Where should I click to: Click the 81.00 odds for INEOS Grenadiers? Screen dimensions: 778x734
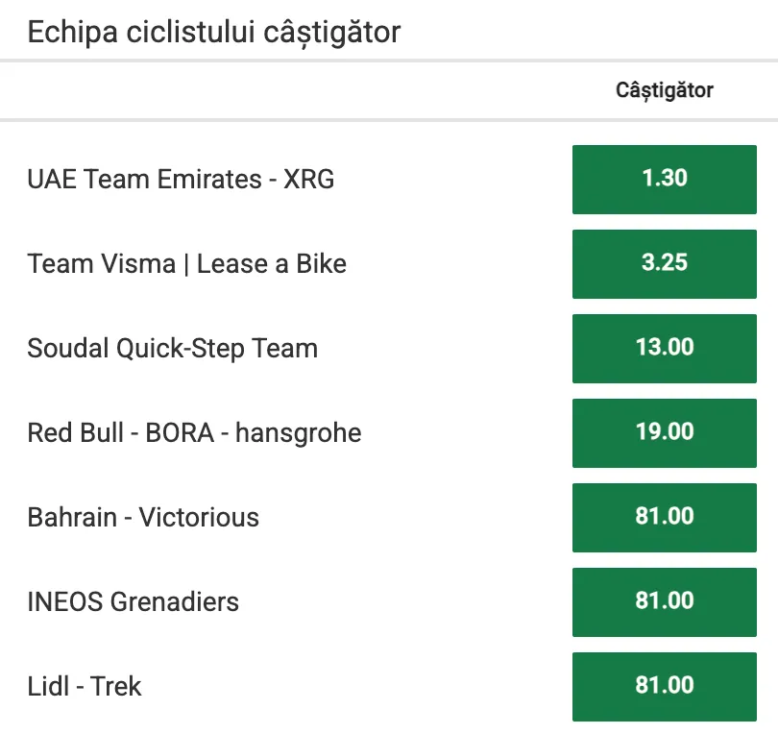point(665,602)
